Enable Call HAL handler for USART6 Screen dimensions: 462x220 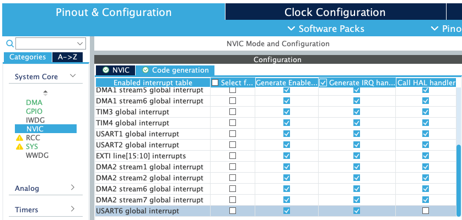coord(425,211)
